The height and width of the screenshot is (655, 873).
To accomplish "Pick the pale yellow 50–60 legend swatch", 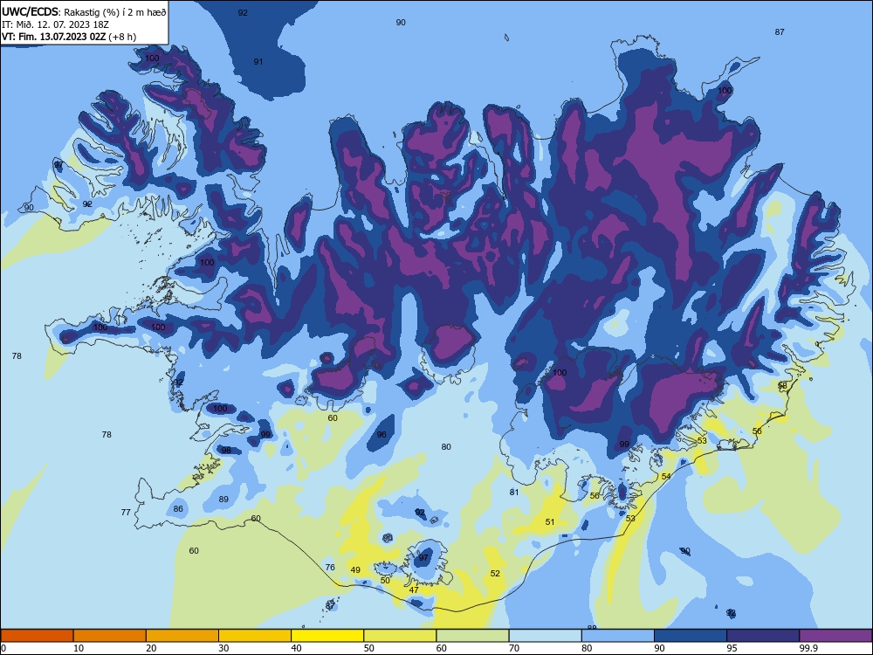I will coord(400,636).
